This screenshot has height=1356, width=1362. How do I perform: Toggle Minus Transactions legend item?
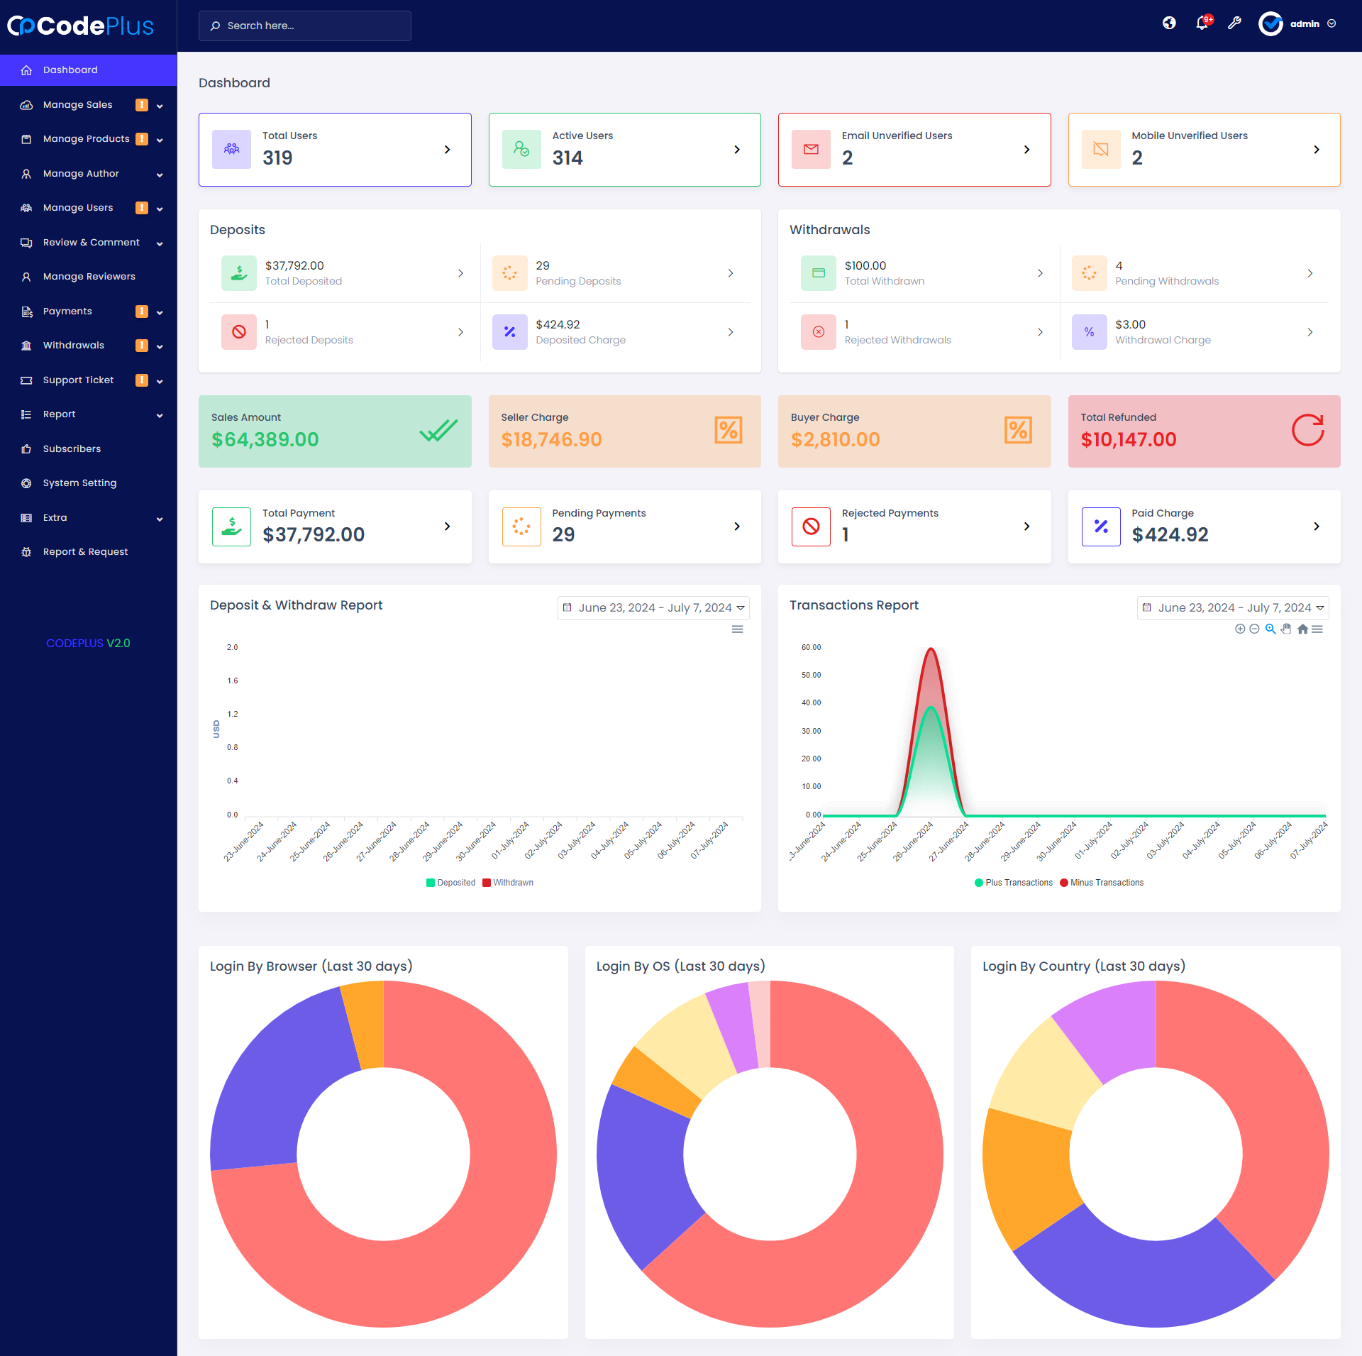(x=1102, y=883)
